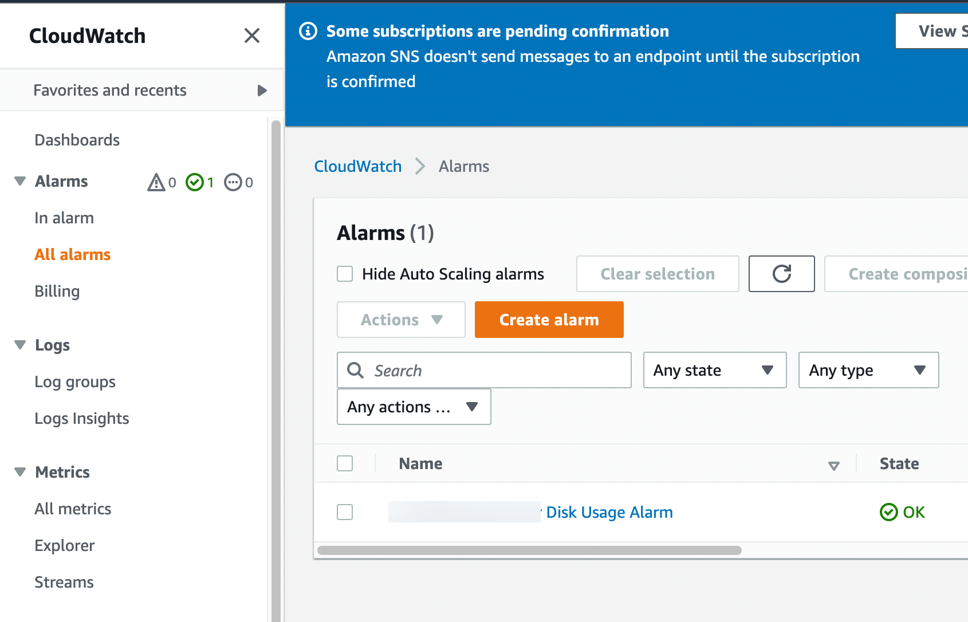968x622 pixels.
Task: Enable Hide Auto Scaling alarms
Action: [x=344, y=274]
